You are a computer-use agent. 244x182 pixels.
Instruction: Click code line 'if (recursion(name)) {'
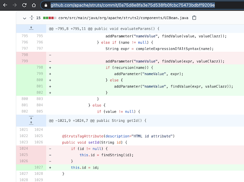click(129, 68)
